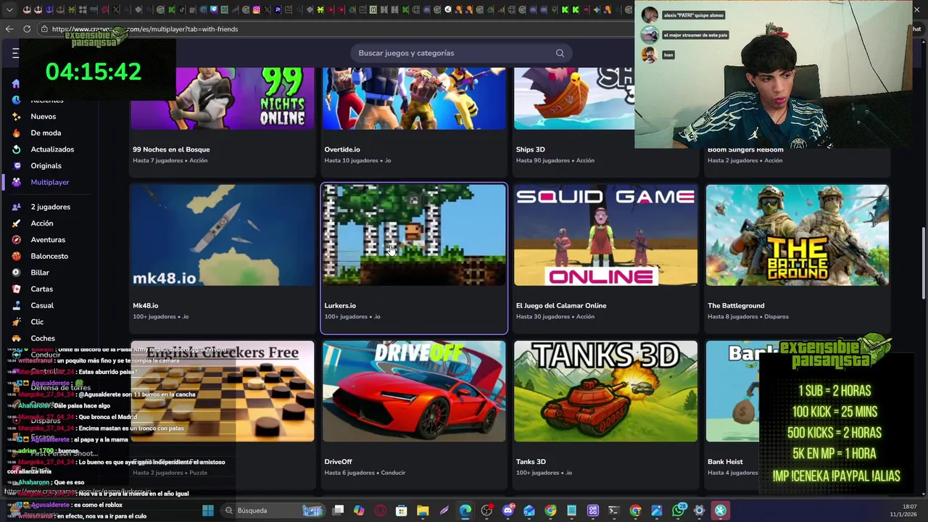Go back with the browser back arrow
The height and width of the screenshot is (522, 928).
point(9,29)
